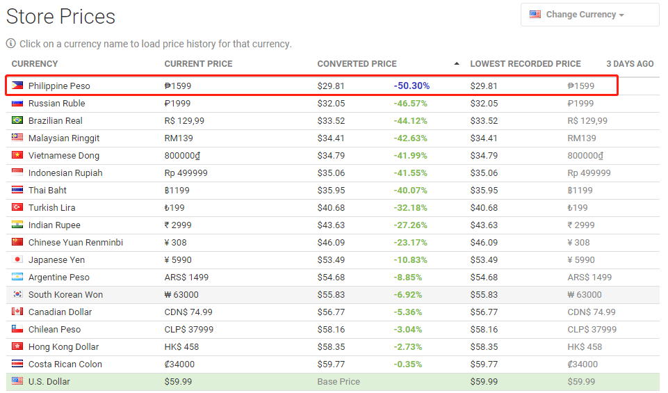The image size is (668, 393).
Task: Click the Base Price label
Action: coord(339,381)
